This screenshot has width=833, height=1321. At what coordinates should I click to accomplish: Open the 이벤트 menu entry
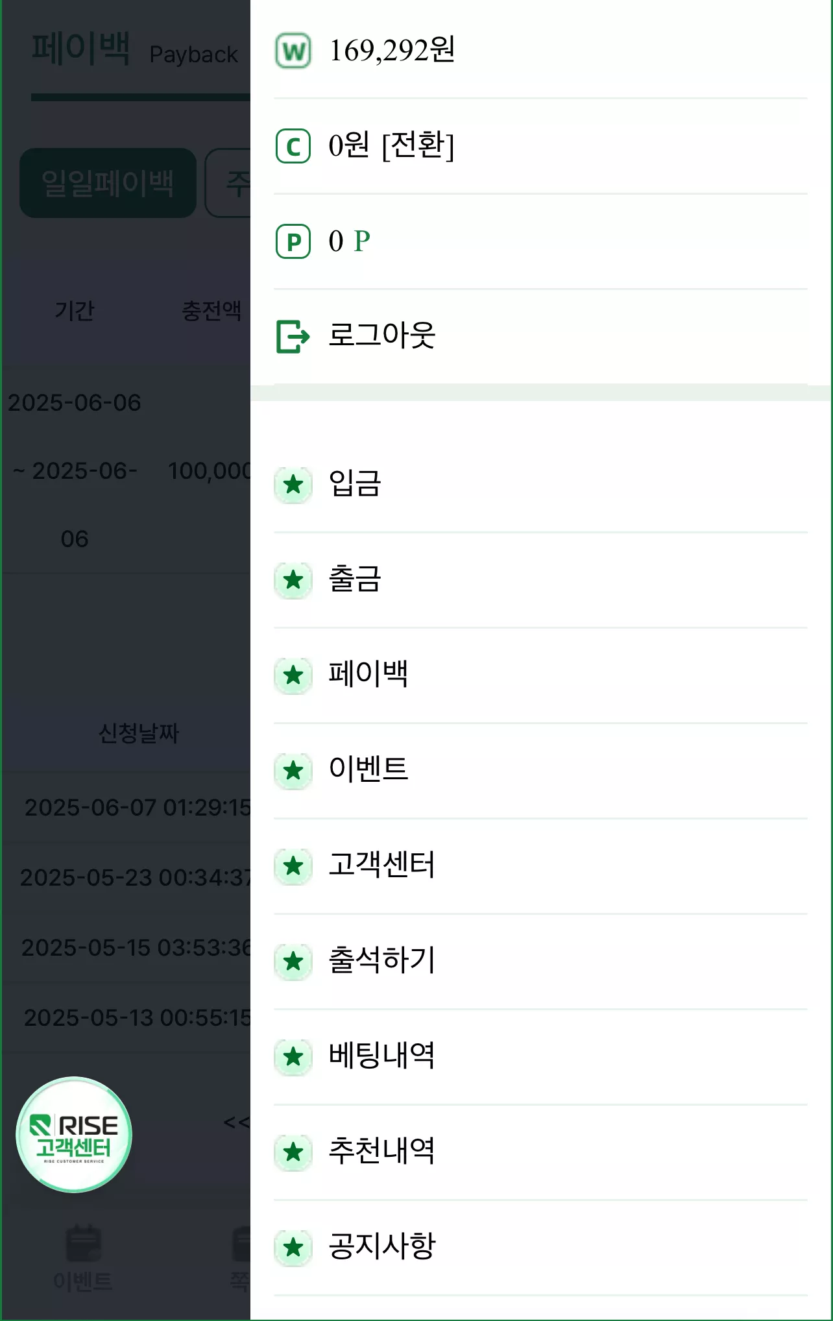pos(540,770)
